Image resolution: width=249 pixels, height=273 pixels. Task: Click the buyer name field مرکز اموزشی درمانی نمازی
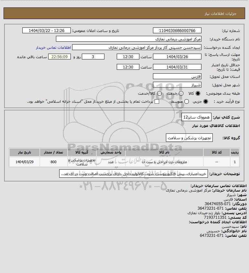[x=129, y=39]
